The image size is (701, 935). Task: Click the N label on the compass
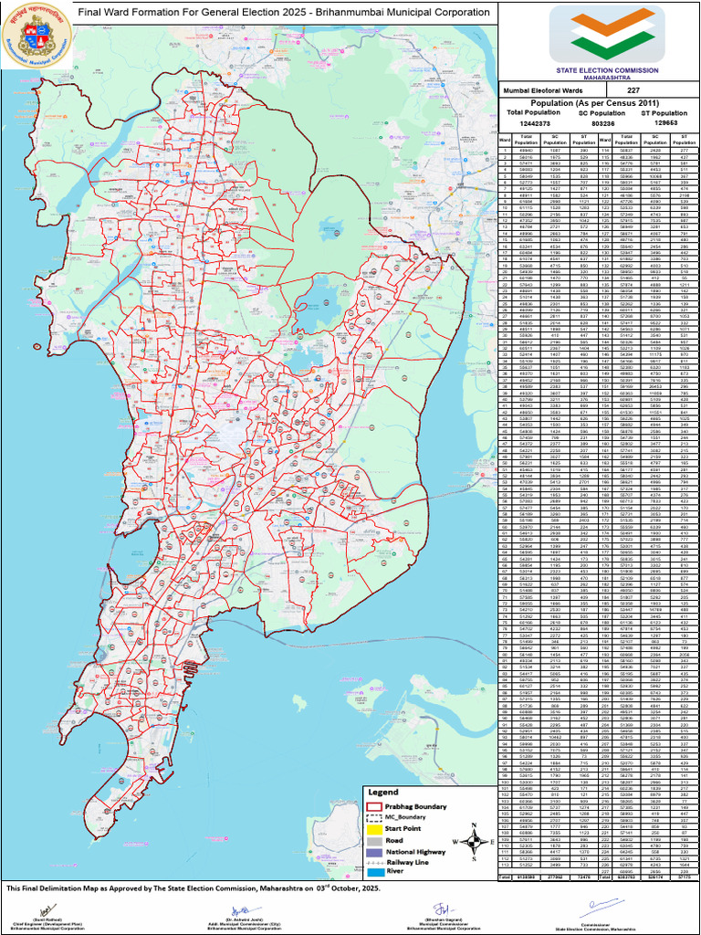(x=474, y=825)
